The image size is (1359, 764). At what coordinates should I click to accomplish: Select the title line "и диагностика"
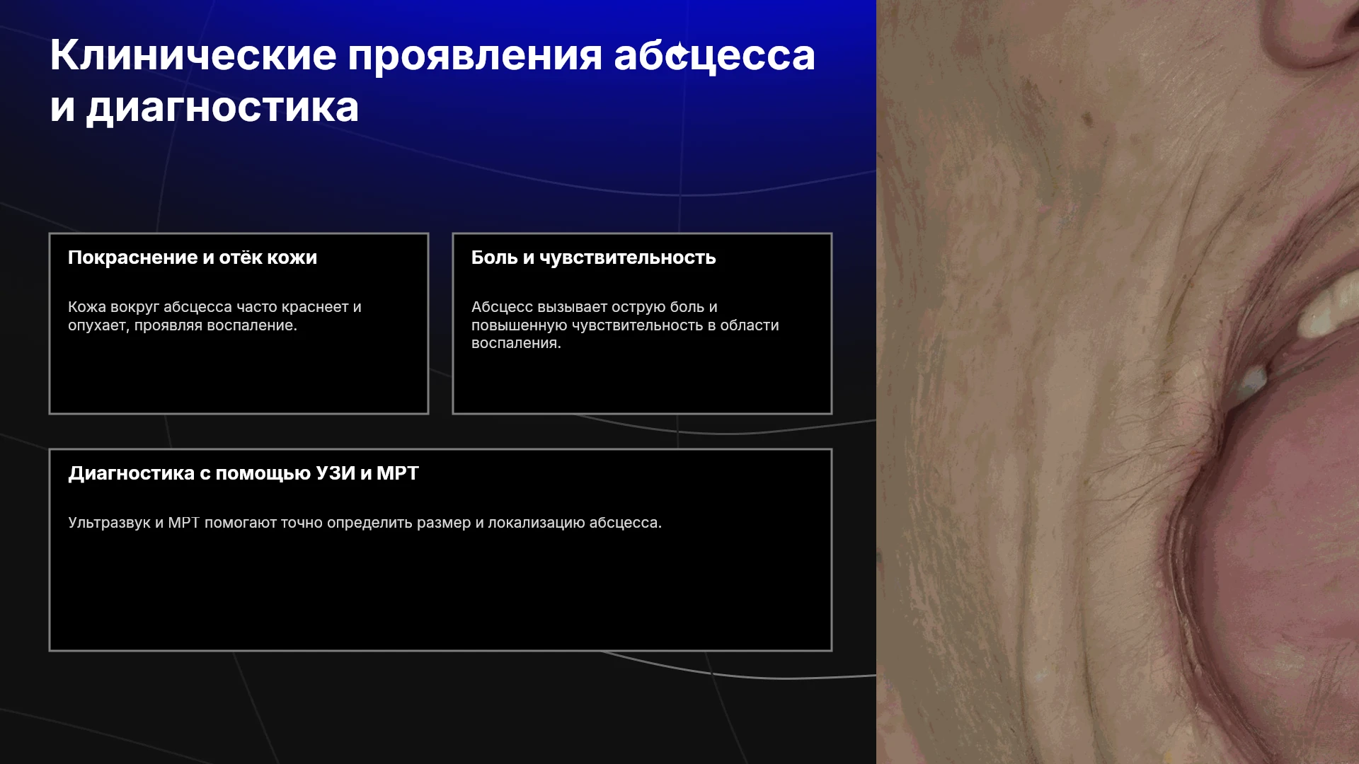(x=205, y=108)
